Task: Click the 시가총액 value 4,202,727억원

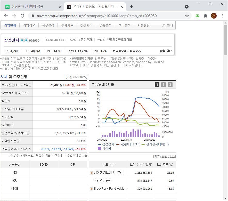Action: point(77,117)
